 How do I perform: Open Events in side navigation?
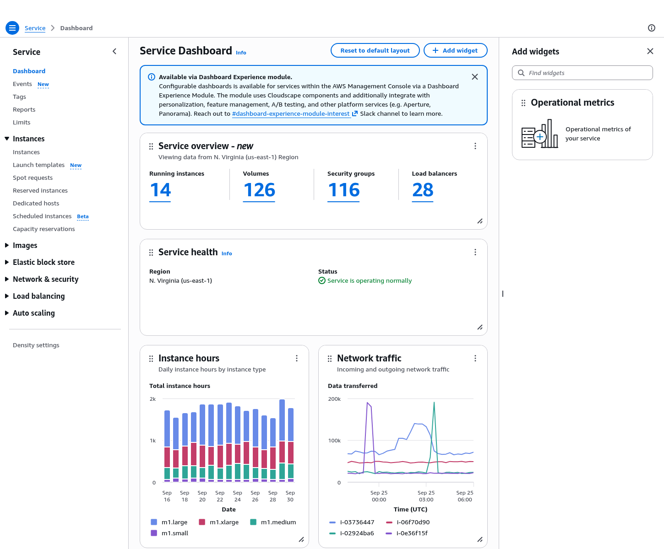point(22,84)
